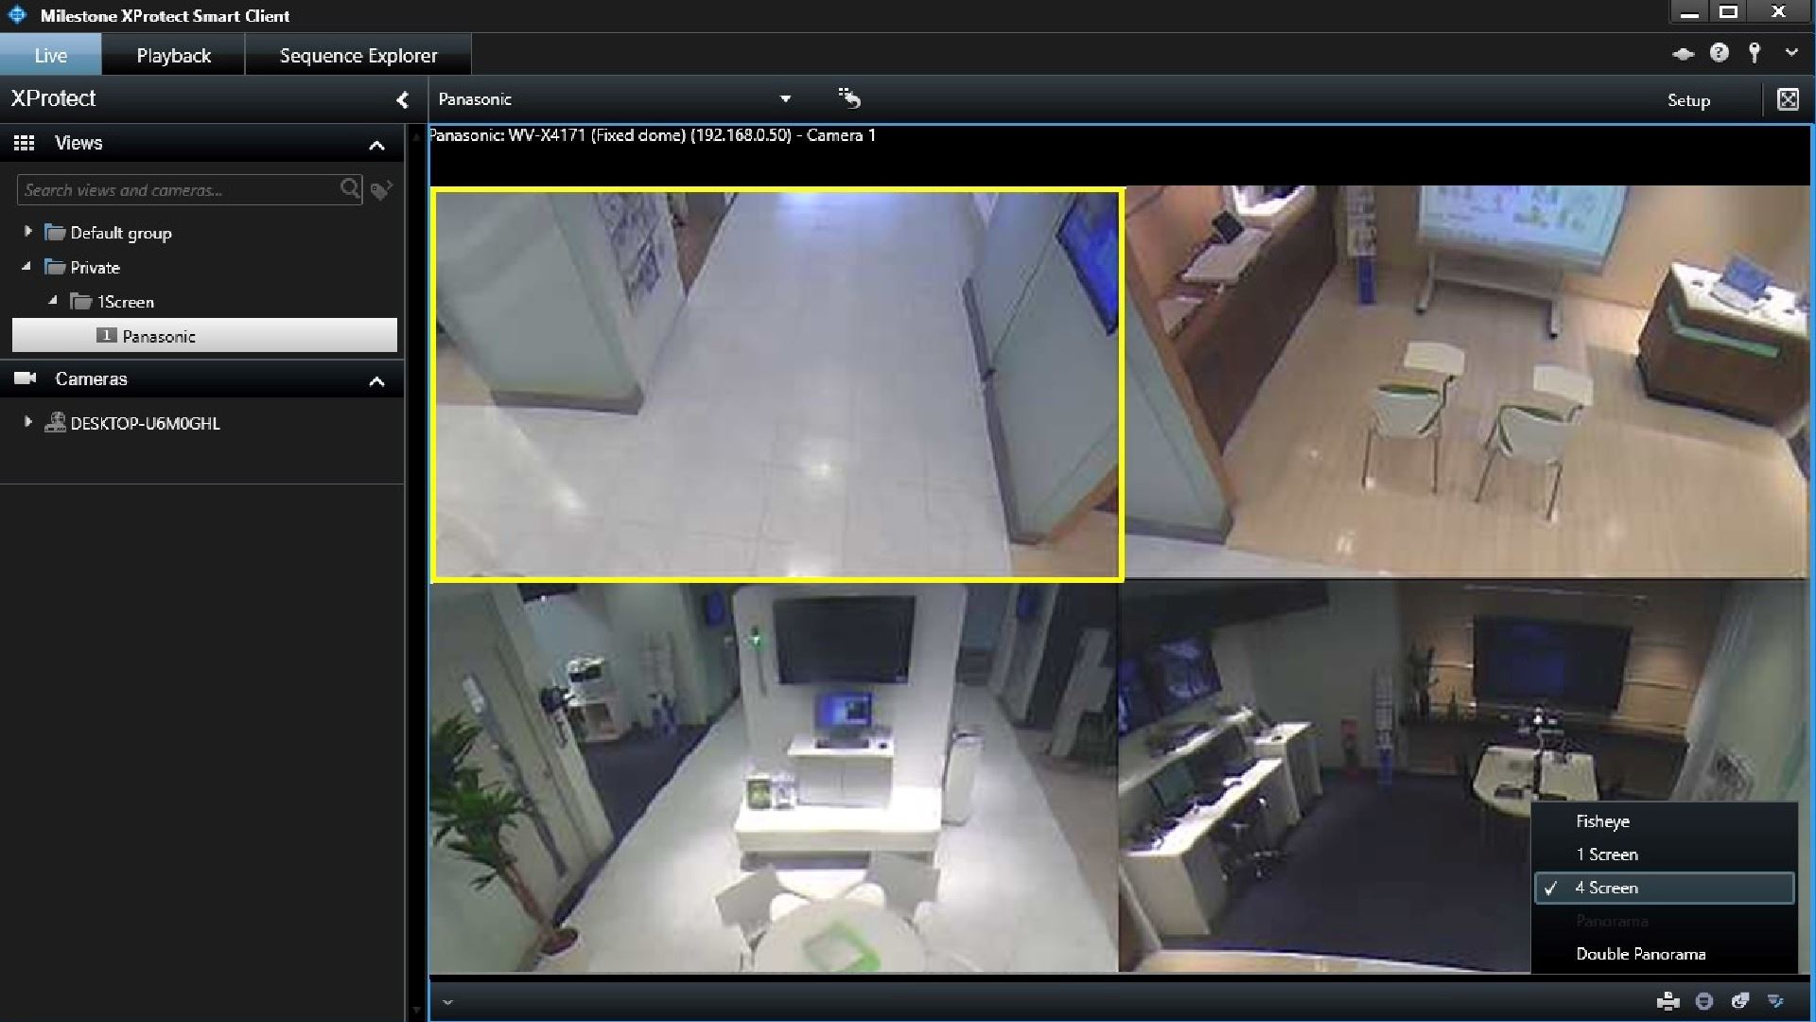Select the top-right camera quadrant with chairs
1816x1022 pixels.
pos(1466,381)
